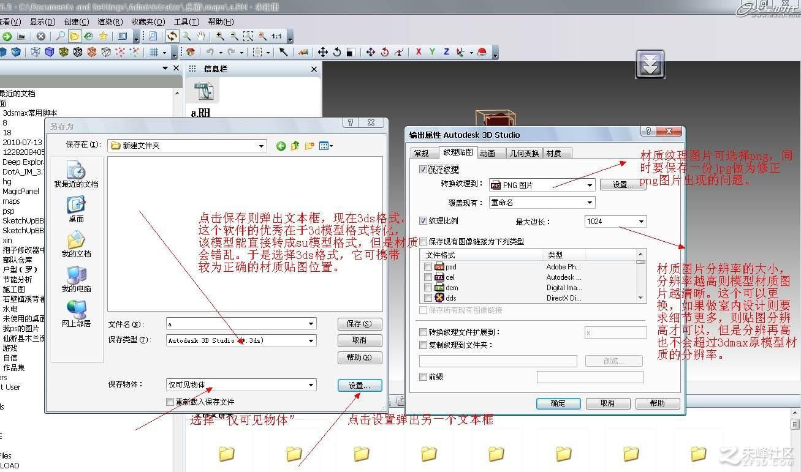Check the psd file format checkbox

pos(428,267)
